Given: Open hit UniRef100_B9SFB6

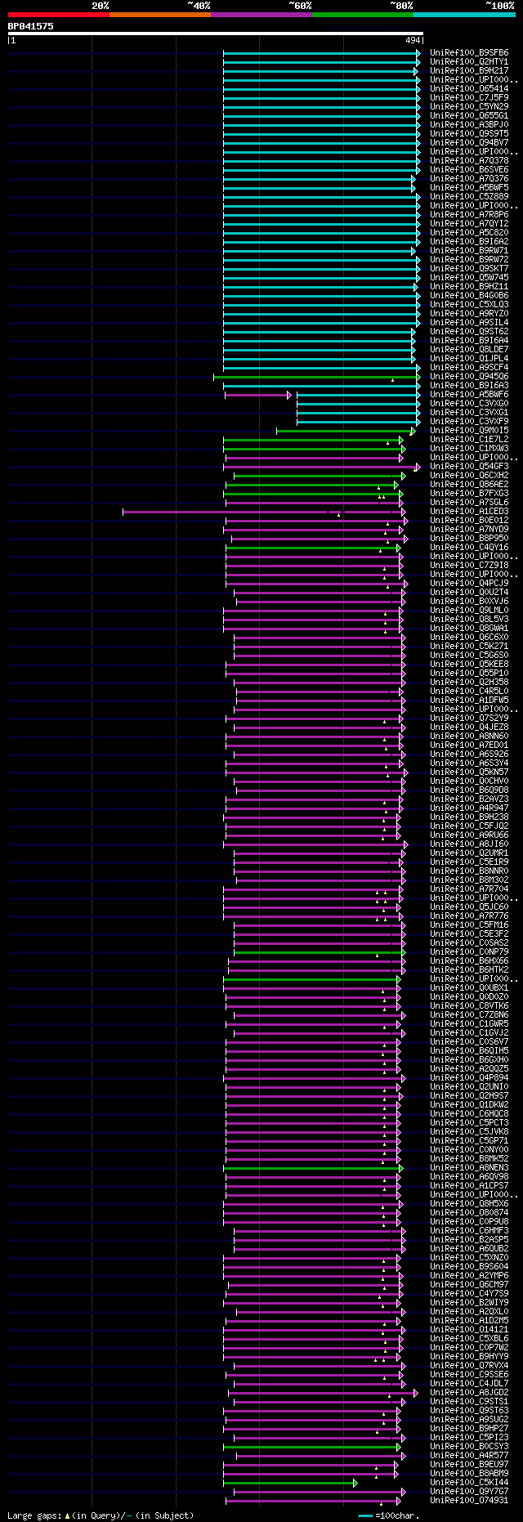Looking at the screenshot, I should click(469, 53).
